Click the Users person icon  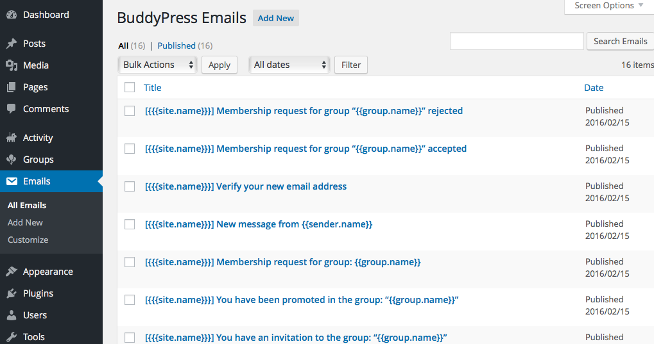[x=12, y=315]
